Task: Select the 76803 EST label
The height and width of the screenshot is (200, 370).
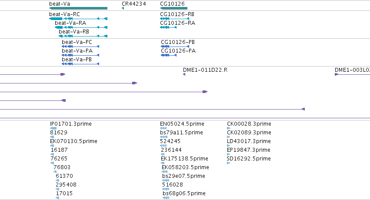Action: click(x=62, y=167)
